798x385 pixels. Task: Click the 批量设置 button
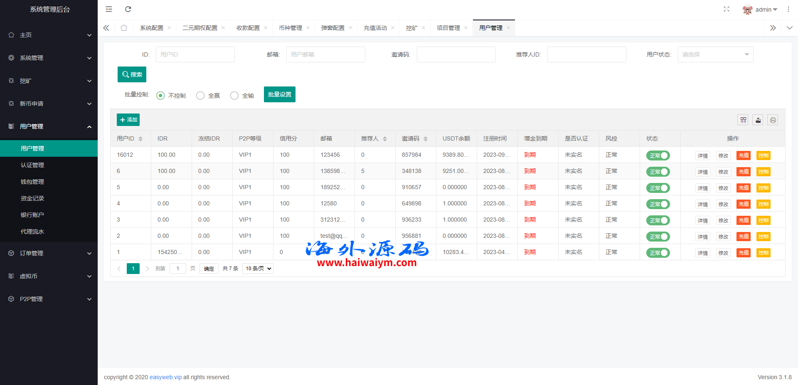click(x=279, y=94)
